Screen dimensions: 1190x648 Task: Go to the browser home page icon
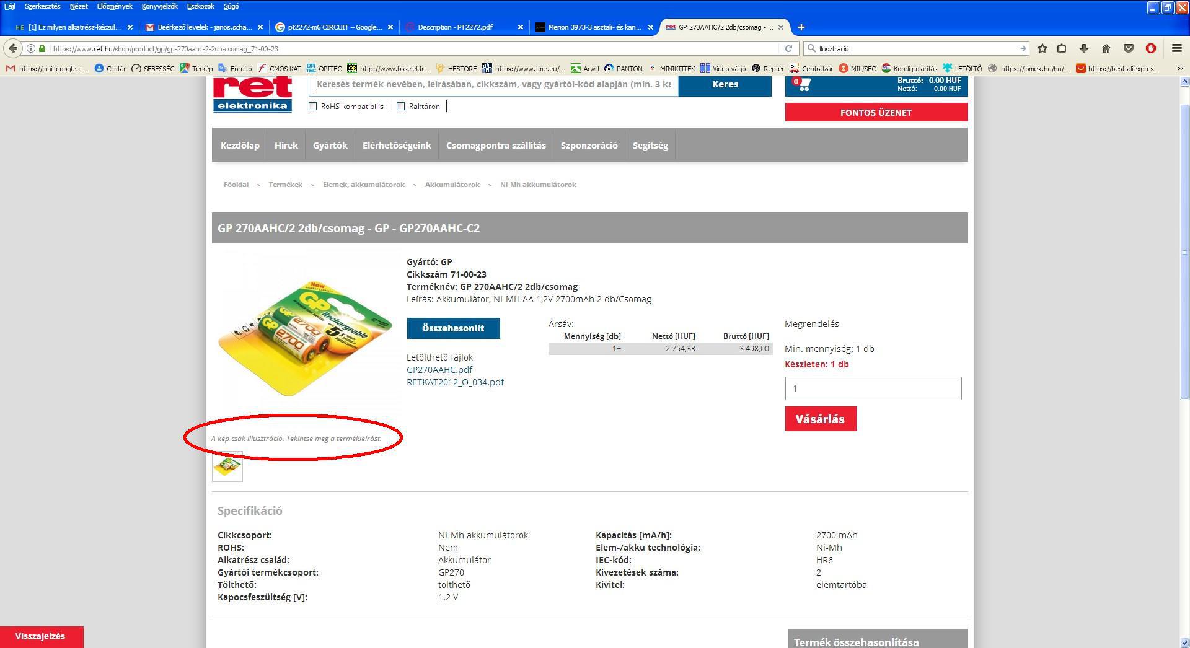pos(1106,48)
